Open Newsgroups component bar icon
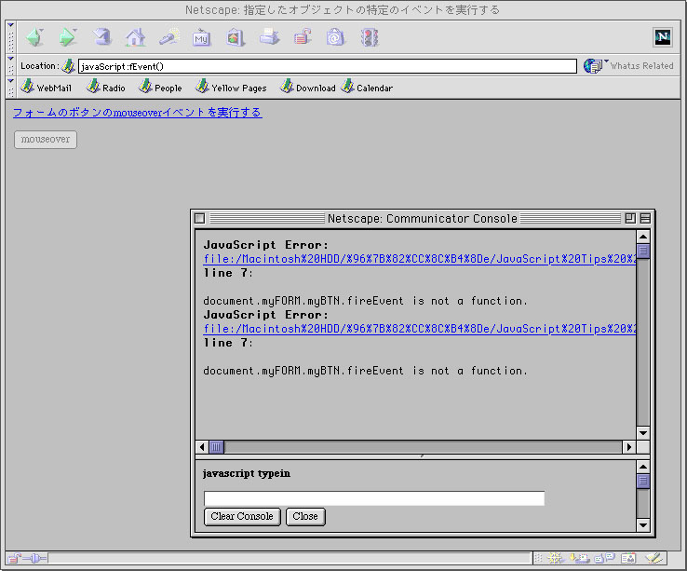This screenshot has height=571, width=687. (x=605, y=558)
